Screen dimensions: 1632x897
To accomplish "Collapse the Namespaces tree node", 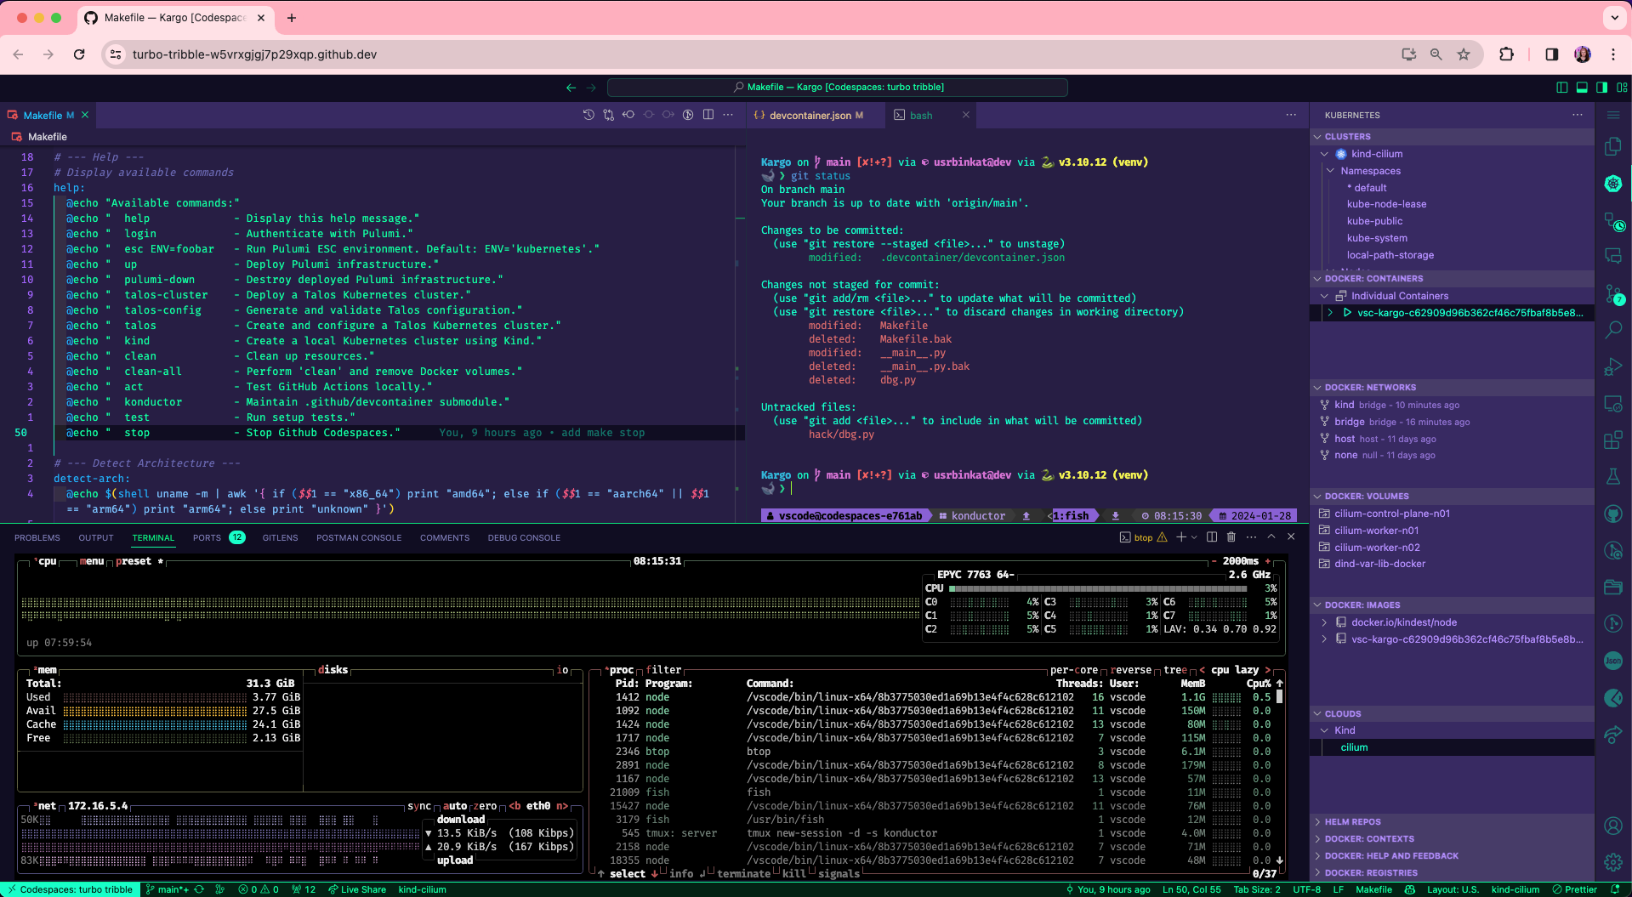I will (x=1331, y=171).
